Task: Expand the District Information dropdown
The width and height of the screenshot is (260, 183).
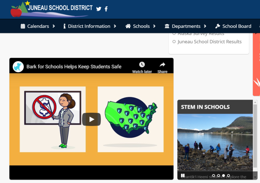Action: 90,26
